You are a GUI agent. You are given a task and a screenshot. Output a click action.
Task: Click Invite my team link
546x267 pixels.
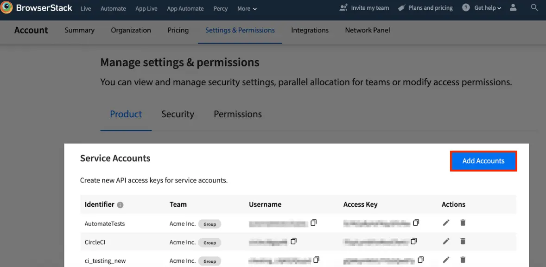364,8
